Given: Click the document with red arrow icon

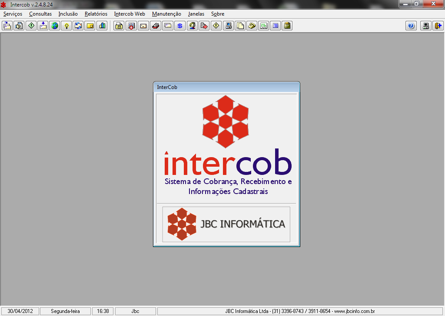Looking at the screenshot, I should pyautogui.click(x=204, y=26).
